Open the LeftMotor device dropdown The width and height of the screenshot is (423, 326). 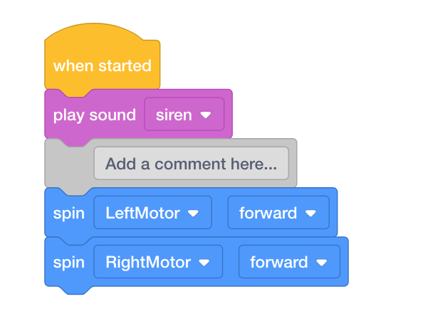[x=152, y=213]
